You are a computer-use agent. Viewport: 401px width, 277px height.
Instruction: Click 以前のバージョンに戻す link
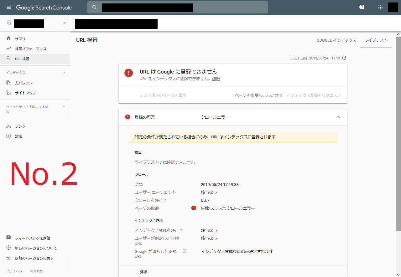(x=34, y=258)
